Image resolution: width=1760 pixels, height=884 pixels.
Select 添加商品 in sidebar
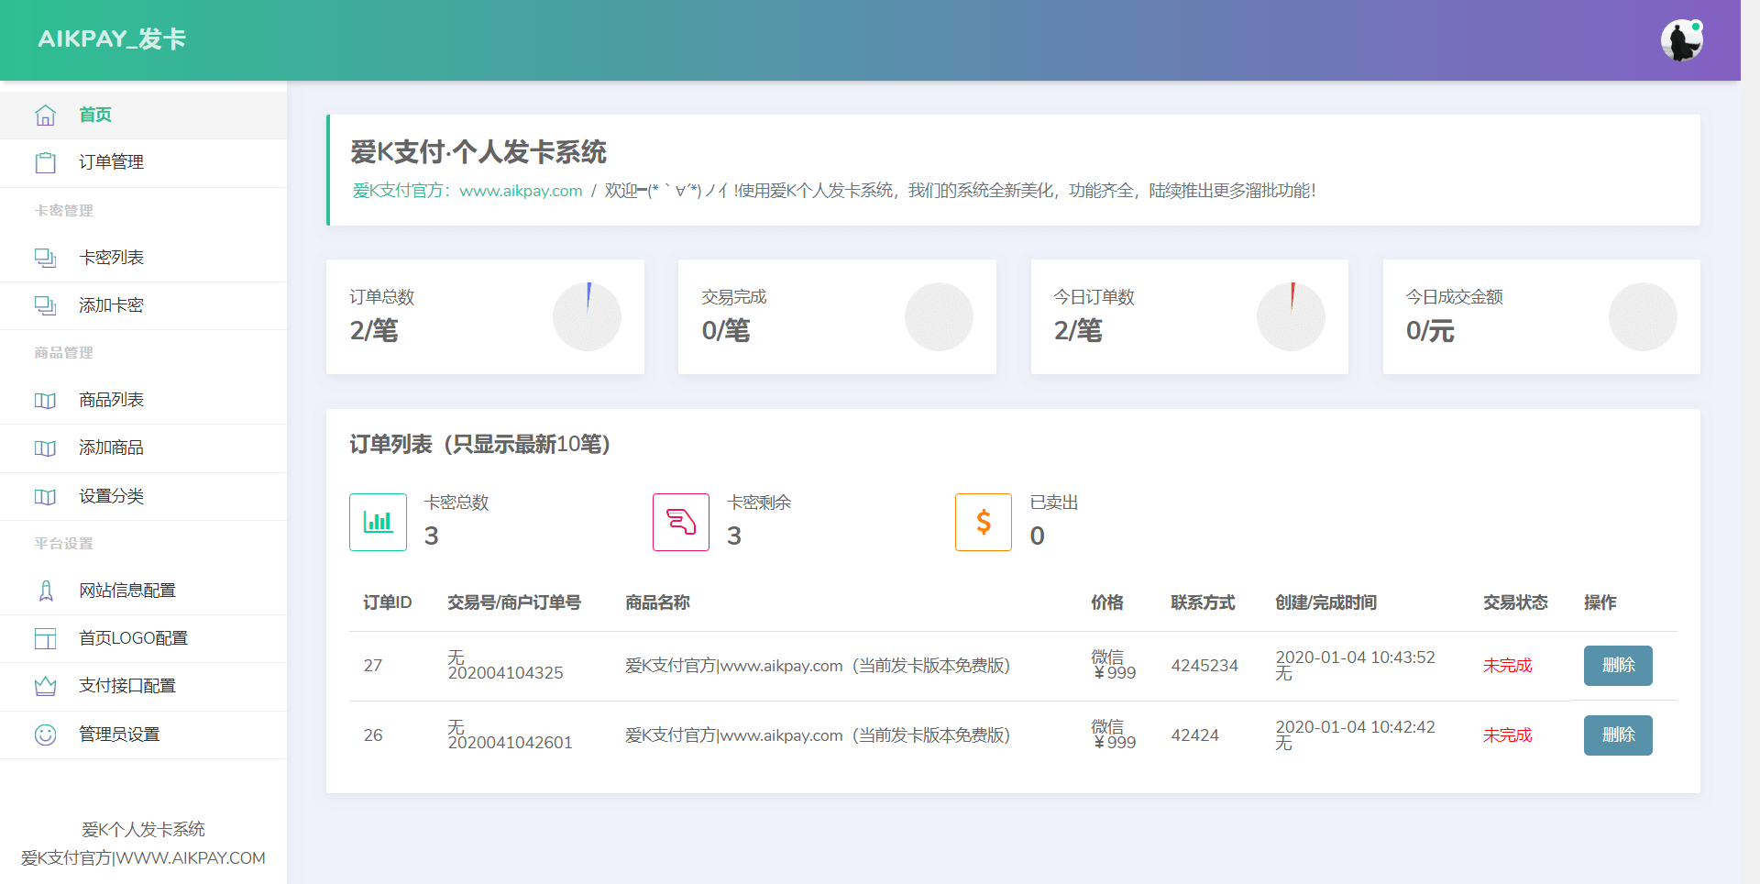143,448
